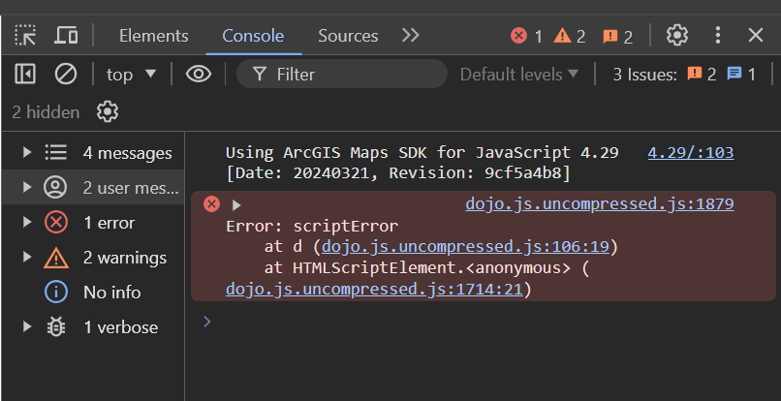Open the top execution context dropdown
The height and width of the screenshot is (401, 781).
(x=131, y=74)
